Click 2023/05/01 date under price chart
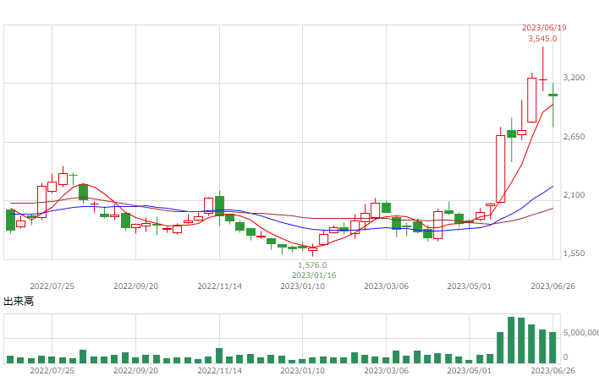The width and height of the screenshot is (599, 381). coord(469,286)
